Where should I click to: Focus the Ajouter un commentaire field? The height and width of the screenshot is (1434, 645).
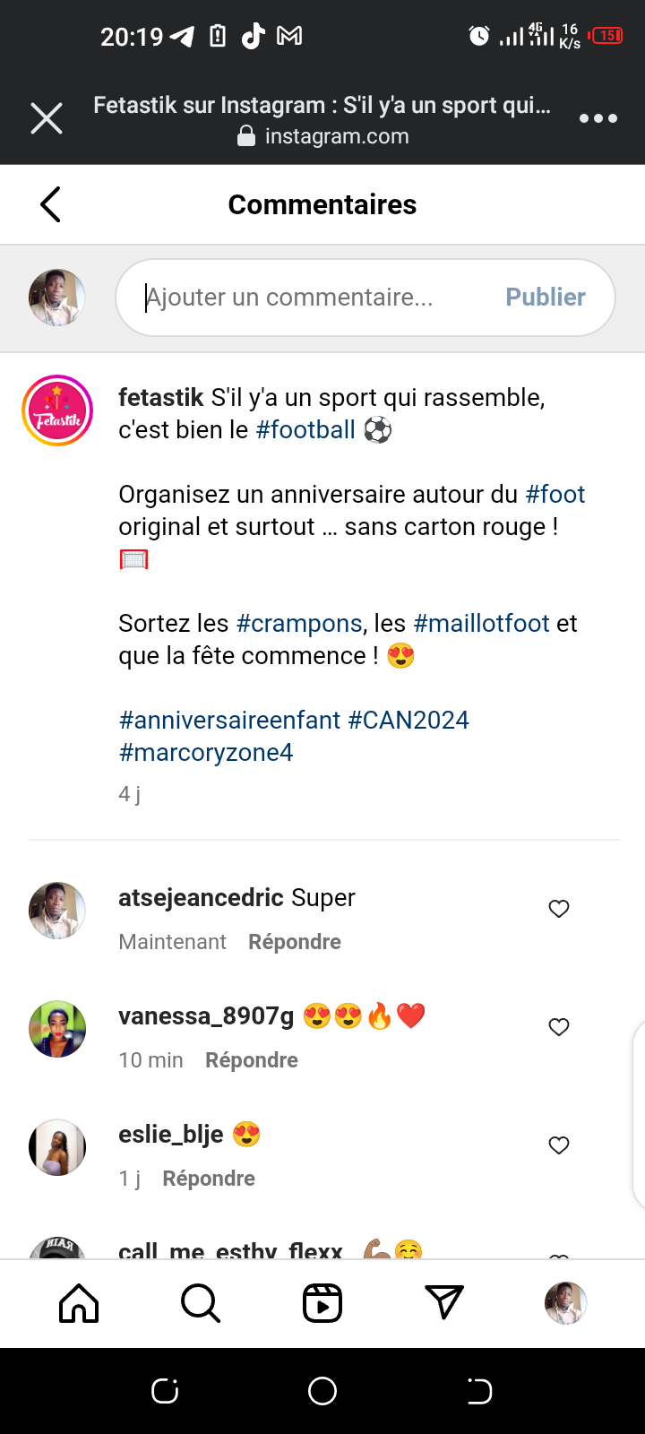(314, 298)
